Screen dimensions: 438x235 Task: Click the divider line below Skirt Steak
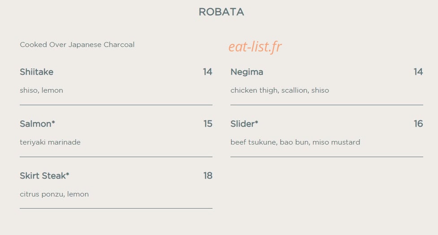pos(116,208)
